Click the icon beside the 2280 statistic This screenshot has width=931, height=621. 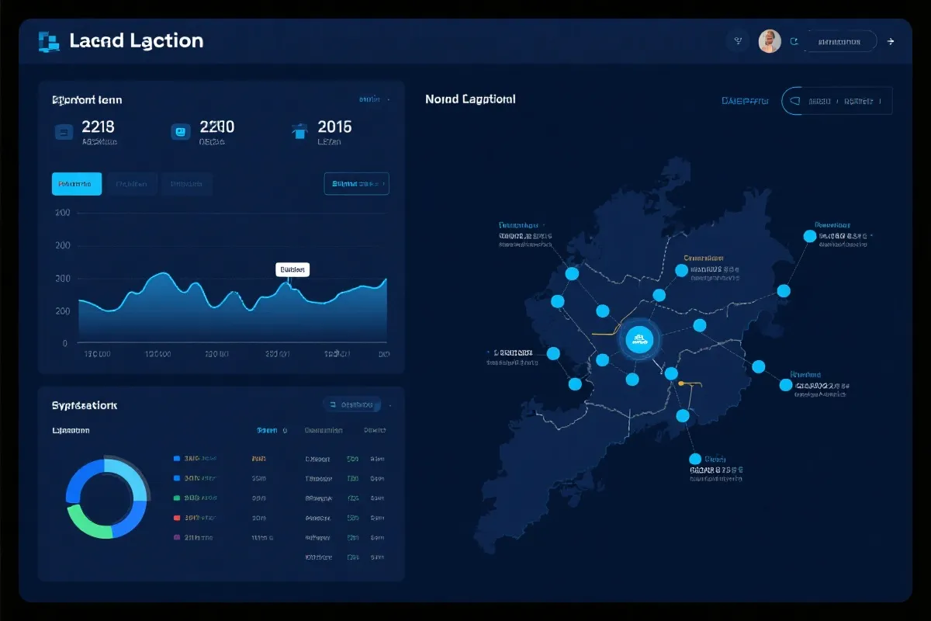tap(180, 132)
